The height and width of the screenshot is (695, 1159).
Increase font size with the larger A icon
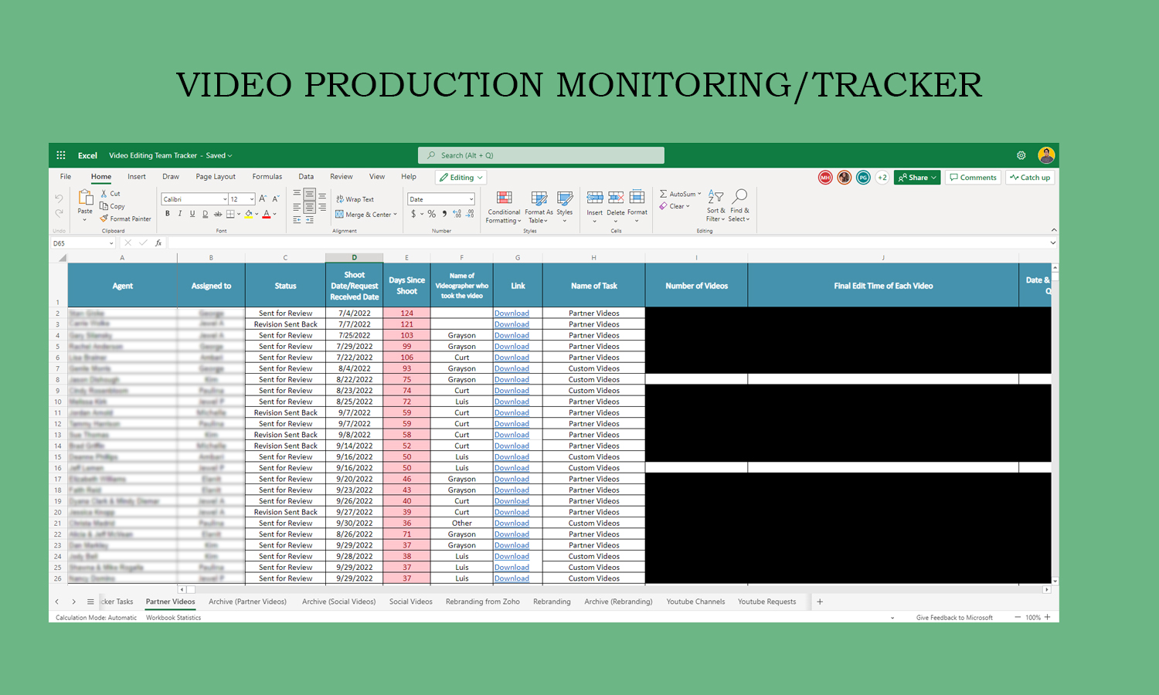point(263,199)
